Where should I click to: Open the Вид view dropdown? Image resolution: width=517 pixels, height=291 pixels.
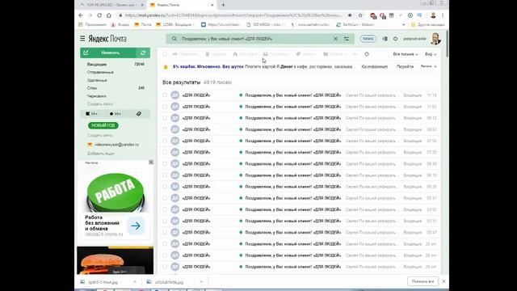click(431, 54)
